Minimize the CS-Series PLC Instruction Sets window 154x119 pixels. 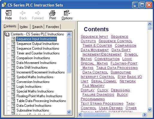tap(135, 5)
